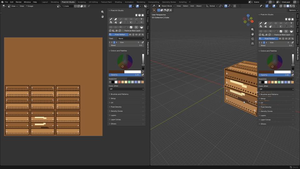Select the fill bucket tool in image editor panel

tap(111, 23)
